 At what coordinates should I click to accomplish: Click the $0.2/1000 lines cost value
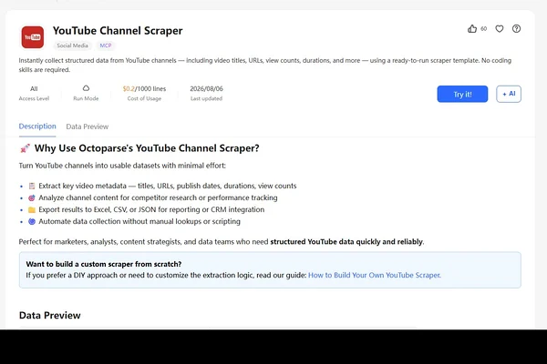pyautogui.click(x=144, y=89)
